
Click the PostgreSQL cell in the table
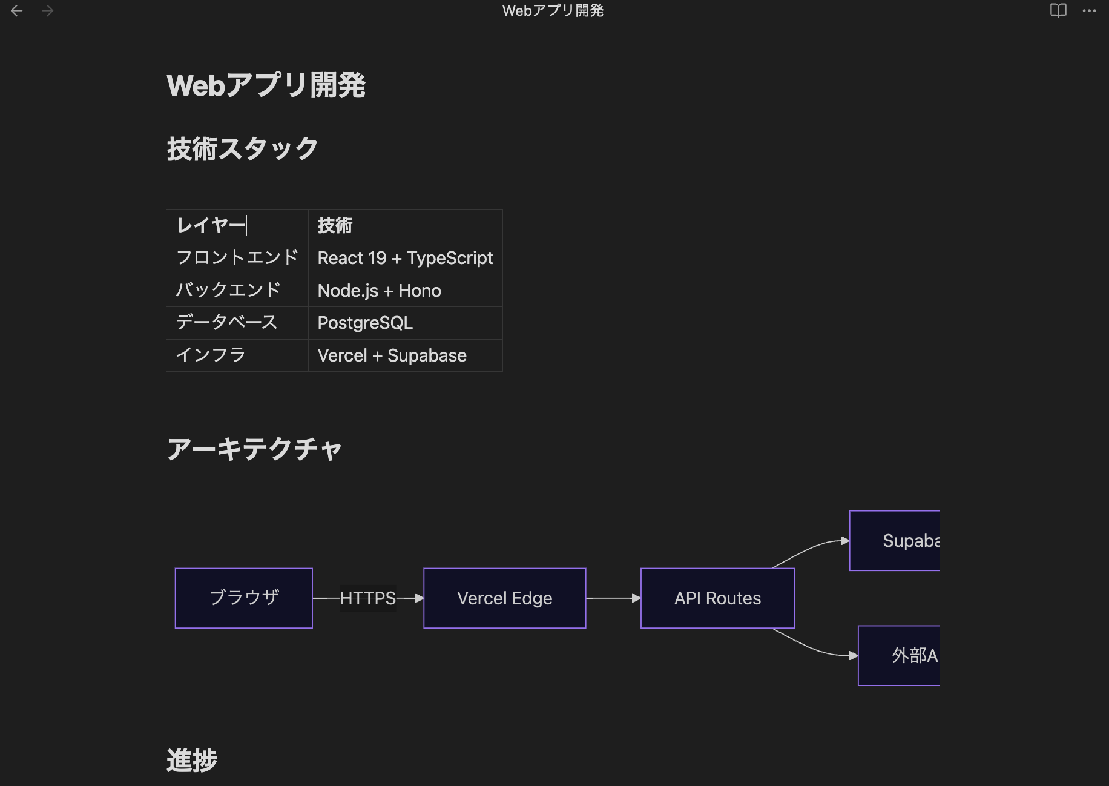click(365, 323)
